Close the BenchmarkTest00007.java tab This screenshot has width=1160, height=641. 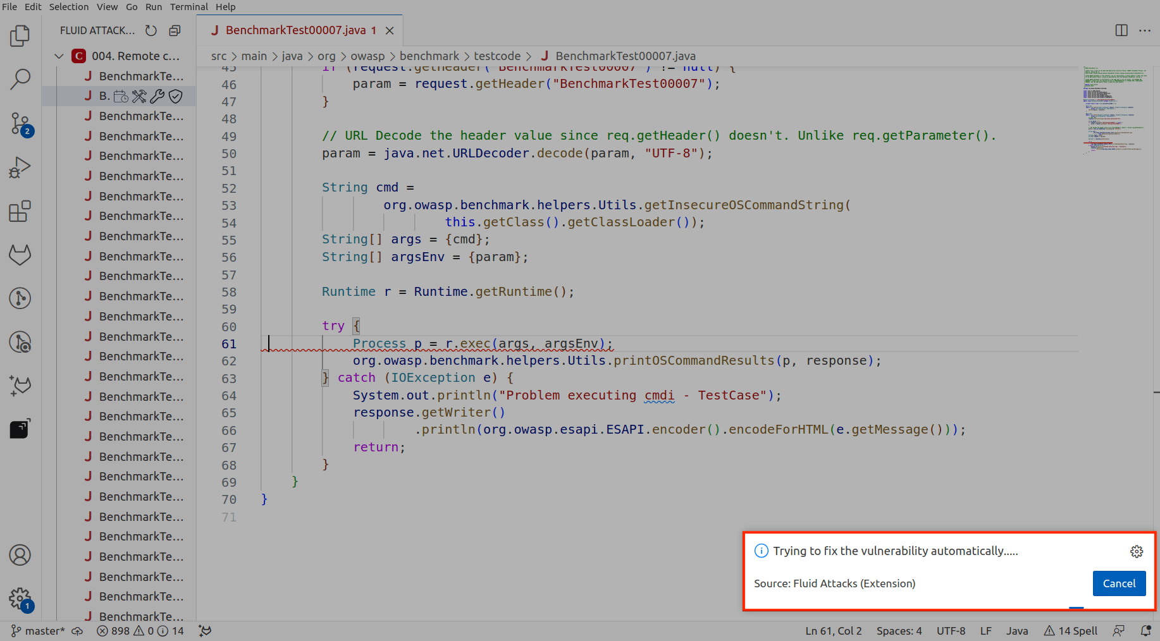tap(390, 30)
